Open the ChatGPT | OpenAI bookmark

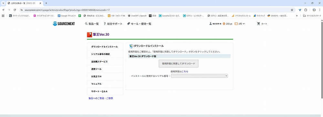point(137,15)
